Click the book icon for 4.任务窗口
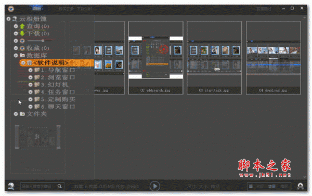The height and width of the screenshot is (196, 312). pos(37,92)
